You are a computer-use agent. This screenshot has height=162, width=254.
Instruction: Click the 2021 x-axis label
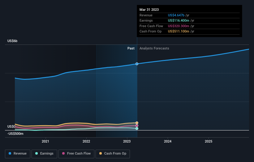pos(45,141)
